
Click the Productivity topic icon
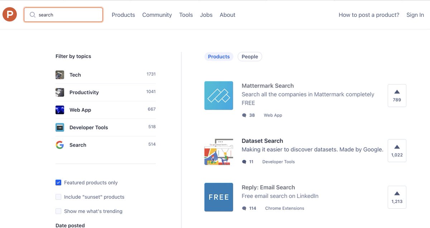point(60,92)
